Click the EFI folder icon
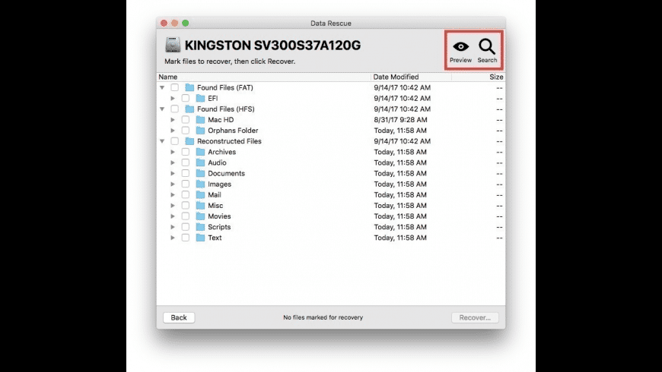The image size is (662, 372). (201, 98)
